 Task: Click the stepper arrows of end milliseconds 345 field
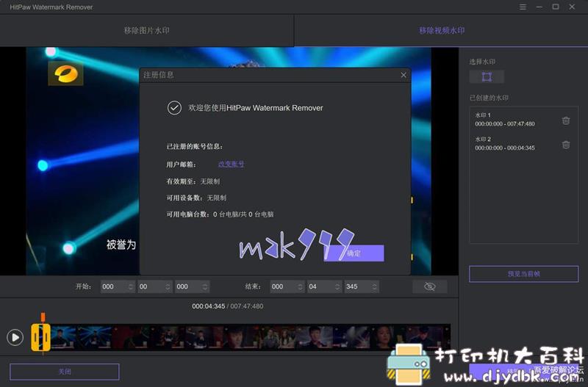coord(374,286)
